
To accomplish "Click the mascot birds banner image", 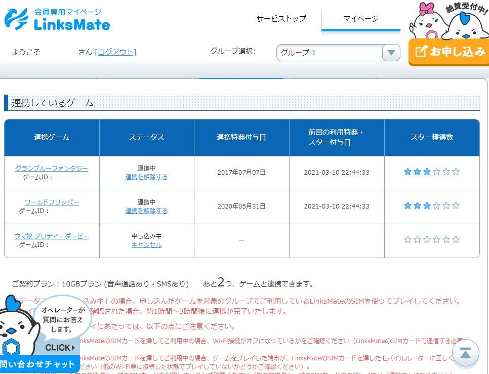I will (x=449, y=20).
